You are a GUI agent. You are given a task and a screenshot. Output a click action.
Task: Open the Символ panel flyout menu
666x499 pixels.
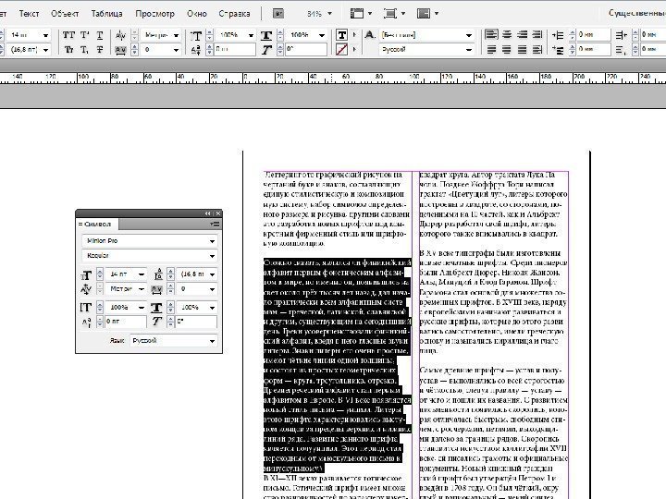[x=215, y=224]
